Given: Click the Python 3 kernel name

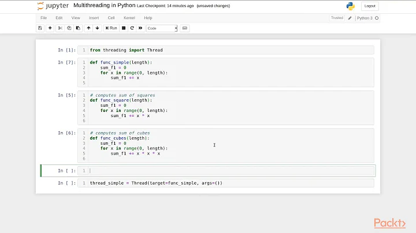Looking at the screenshot, I should tap(365, 18).
